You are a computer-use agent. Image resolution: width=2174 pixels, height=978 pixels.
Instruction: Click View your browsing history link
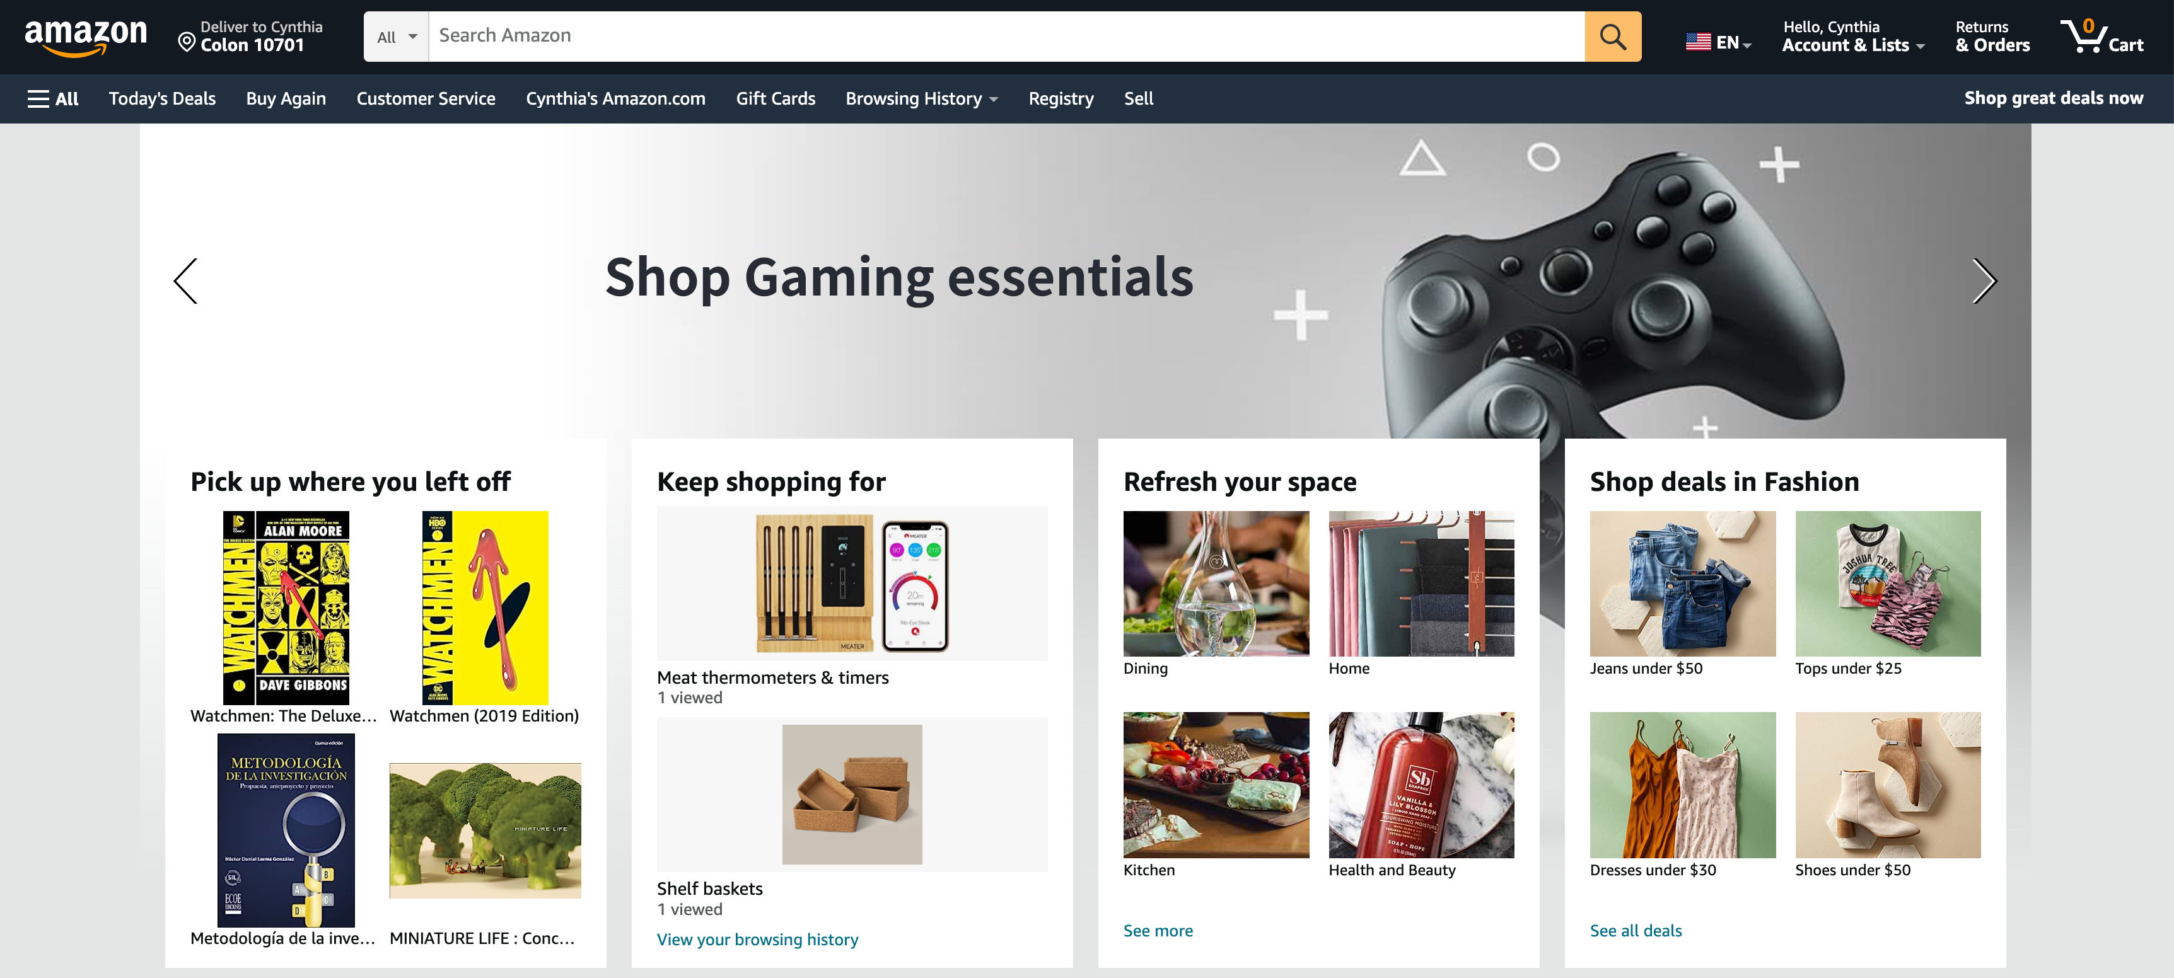[x=757, y=939]
